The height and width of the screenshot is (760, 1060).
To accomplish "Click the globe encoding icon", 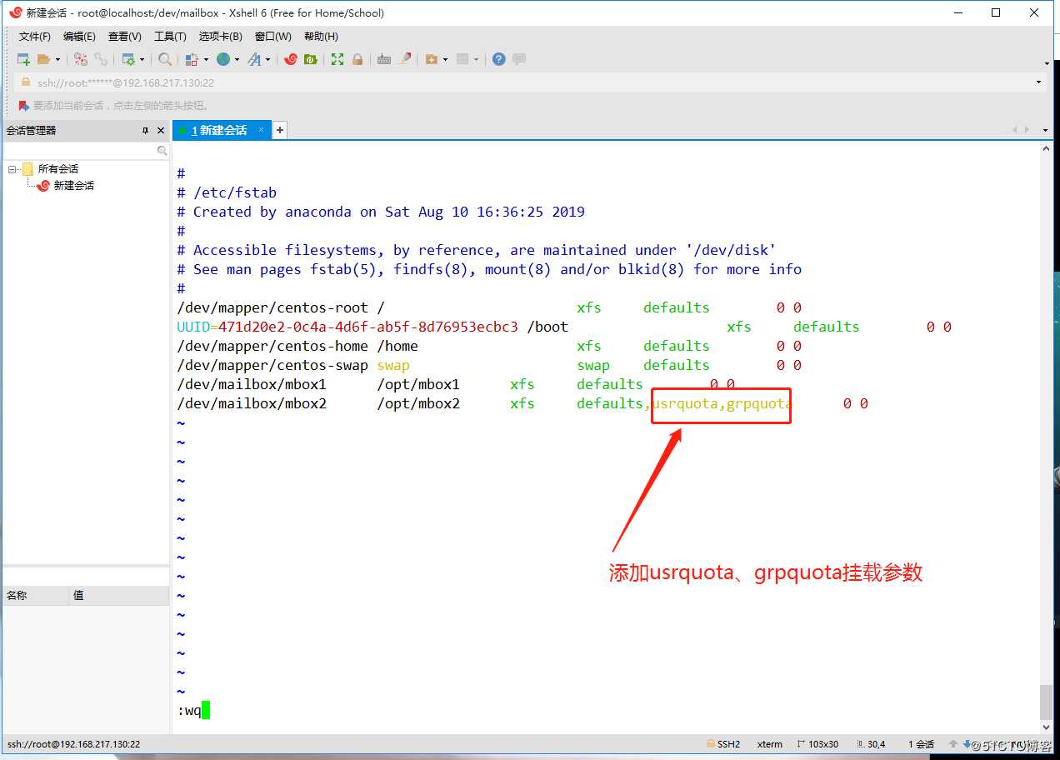I will 223,59.
